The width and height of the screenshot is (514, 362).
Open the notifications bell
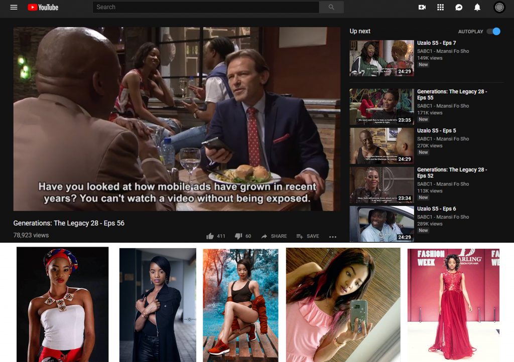click(477, 7)
